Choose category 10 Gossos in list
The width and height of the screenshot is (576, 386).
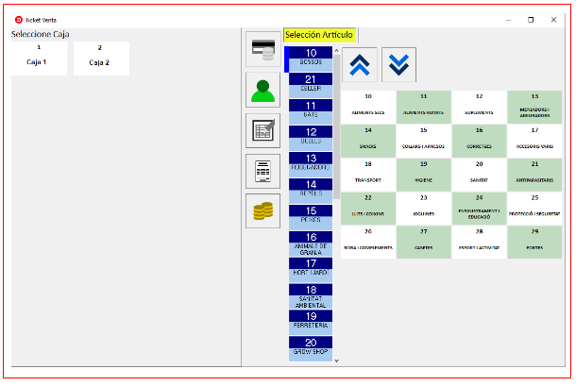tap(311, 59)
